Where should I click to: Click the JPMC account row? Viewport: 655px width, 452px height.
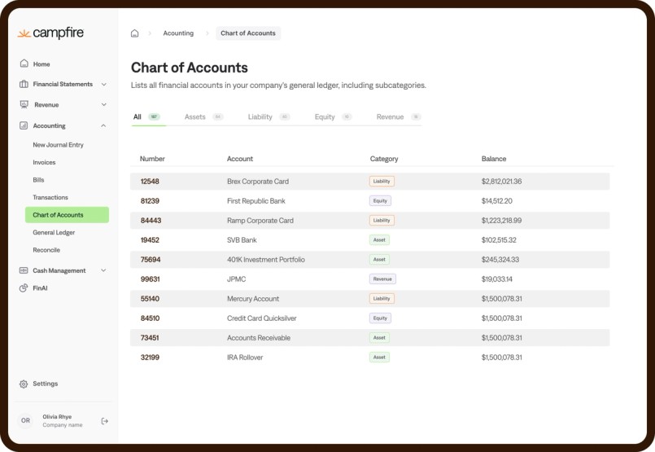[369, 279]
